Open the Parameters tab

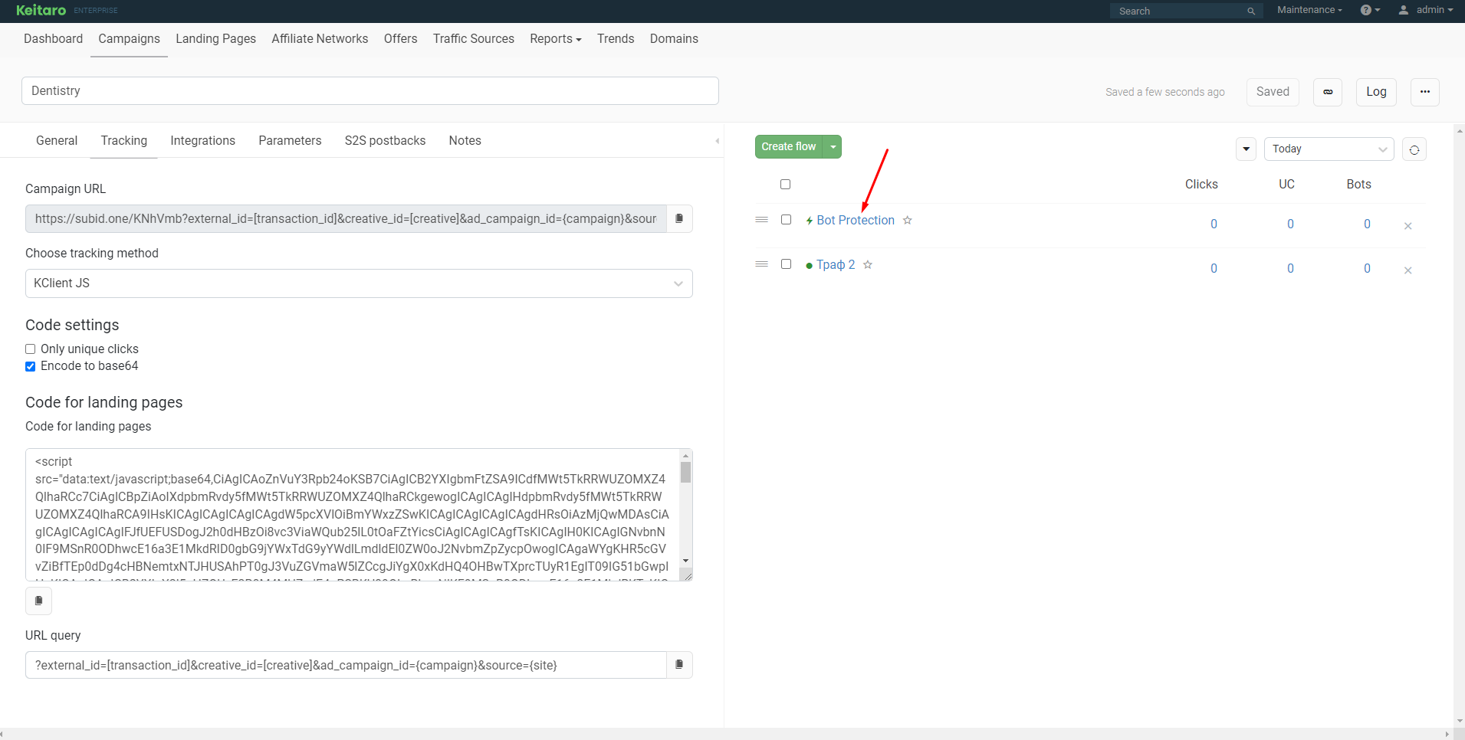click(x=290, y=141)
